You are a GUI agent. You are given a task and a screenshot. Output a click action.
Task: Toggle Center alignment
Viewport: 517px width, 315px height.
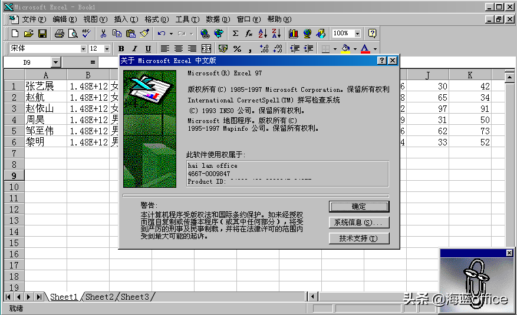pyautogui.click(x=179, y=49)
